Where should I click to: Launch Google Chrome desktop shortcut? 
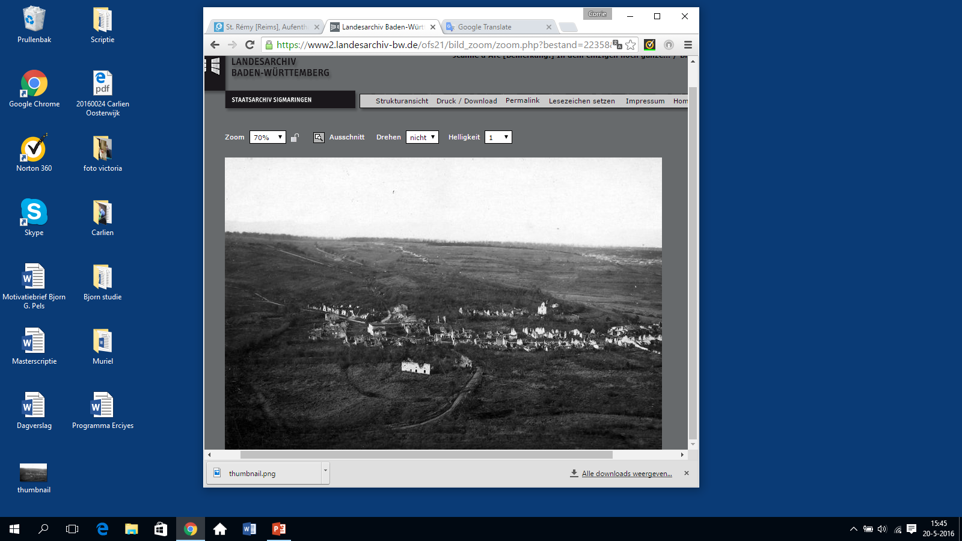click(34, 89)
